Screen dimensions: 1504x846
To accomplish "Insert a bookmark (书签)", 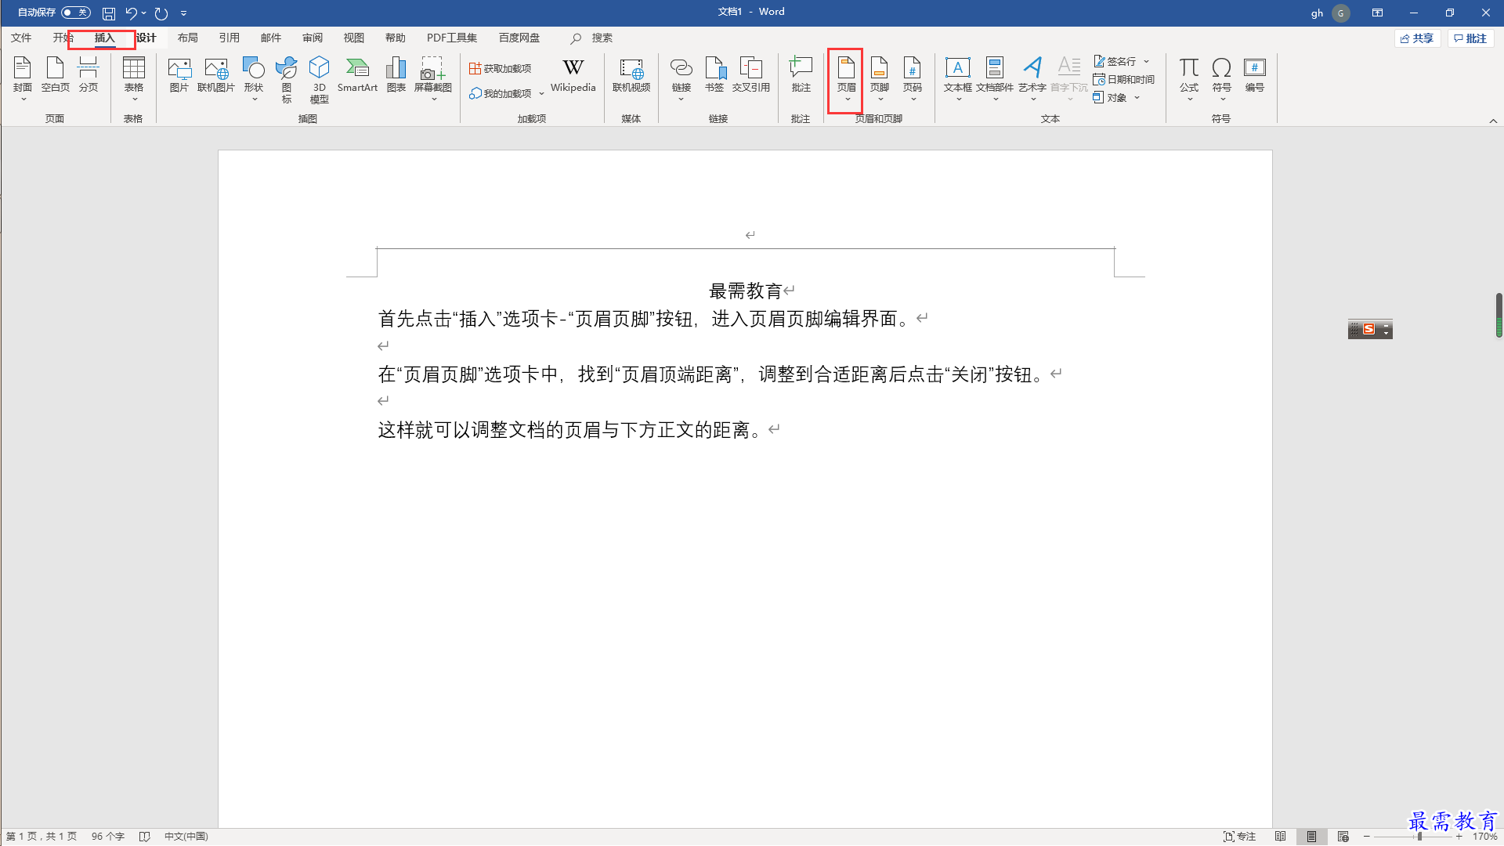I will click(714, 75).
